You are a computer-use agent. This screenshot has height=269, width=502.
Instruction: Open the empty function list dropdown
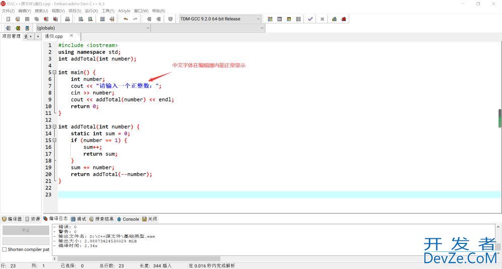pos(208,28)
